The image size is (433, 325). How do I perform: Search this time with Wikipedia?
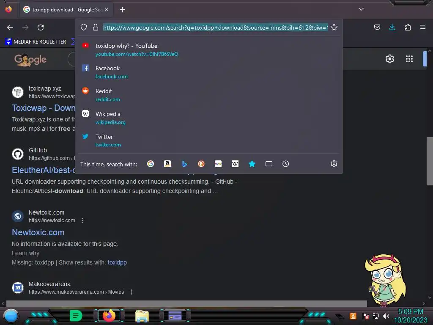(235, 164)
